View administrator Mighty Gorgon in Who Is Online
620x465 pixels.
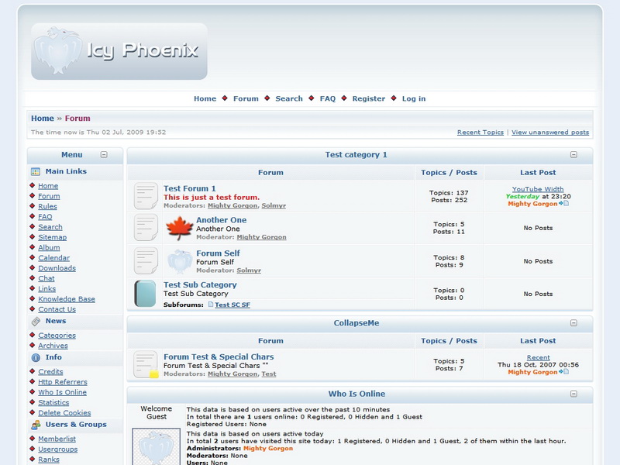tap(268, 449)
